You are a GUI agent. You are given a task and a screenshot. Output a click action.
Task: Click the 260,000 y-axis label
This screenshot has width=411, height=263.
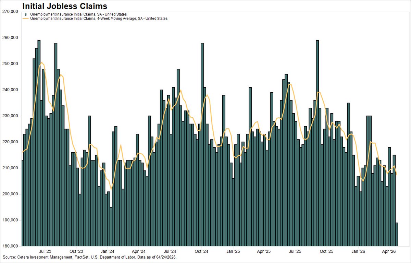tap(10, 38)
